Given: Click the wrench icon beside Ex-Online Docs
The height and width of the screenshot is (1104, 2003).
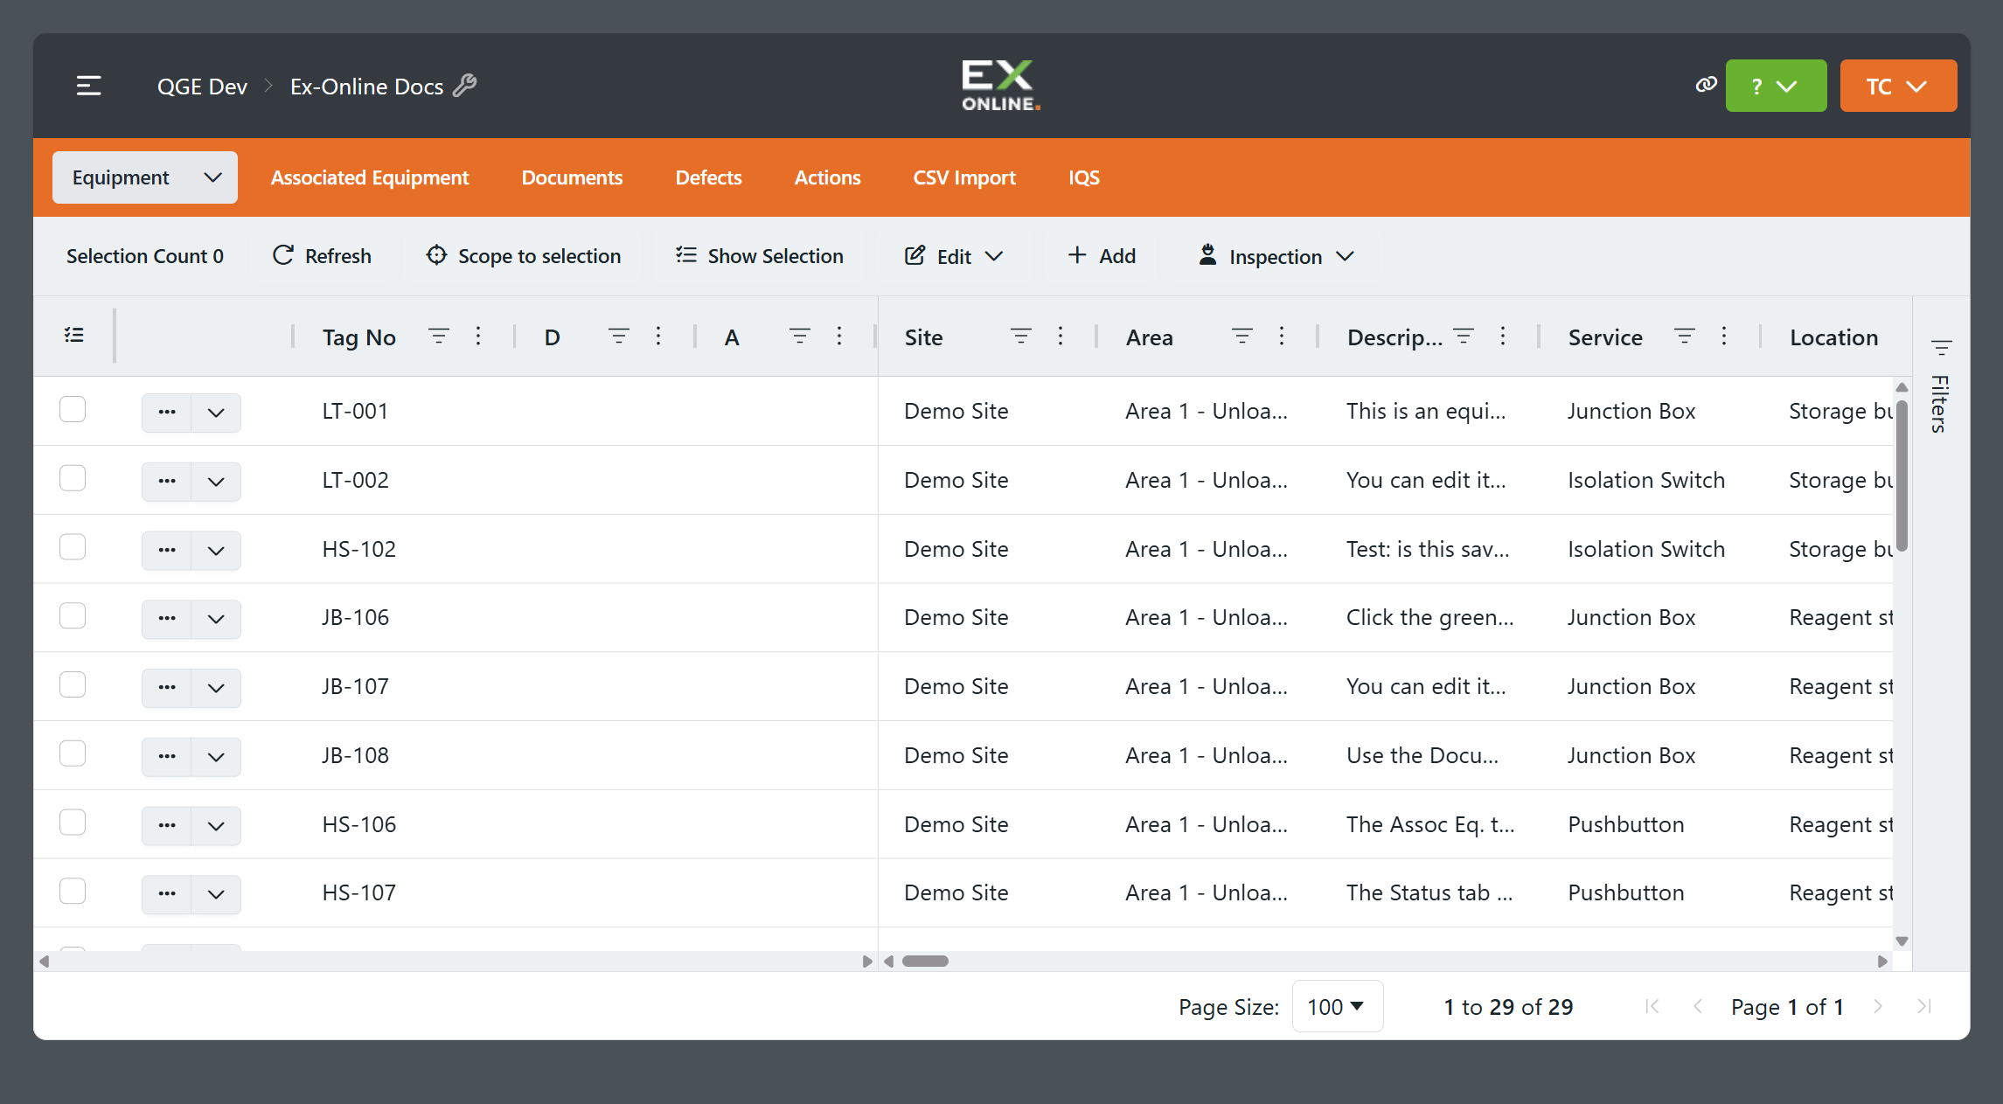Looking at the screenshot, I should (465, 85).
